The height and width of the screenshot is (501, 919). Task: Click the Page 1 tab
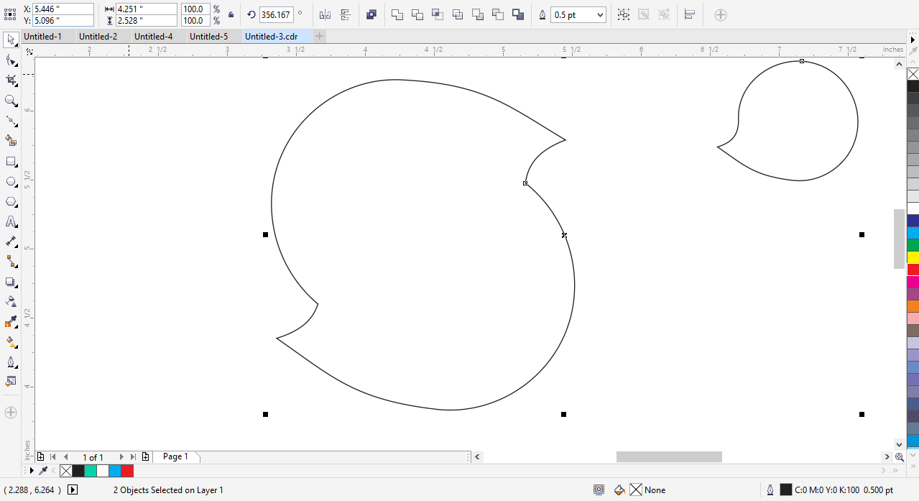click(x=175, y=456)
